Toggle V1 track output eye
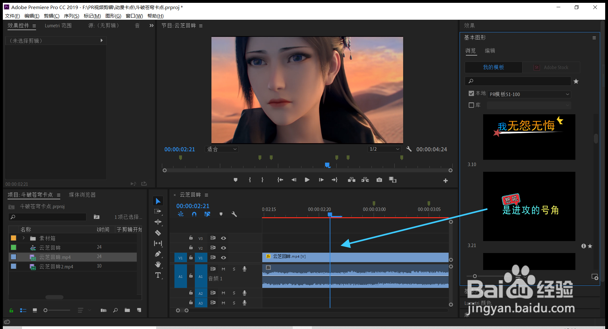608x329 pixels. pos(223,258)
